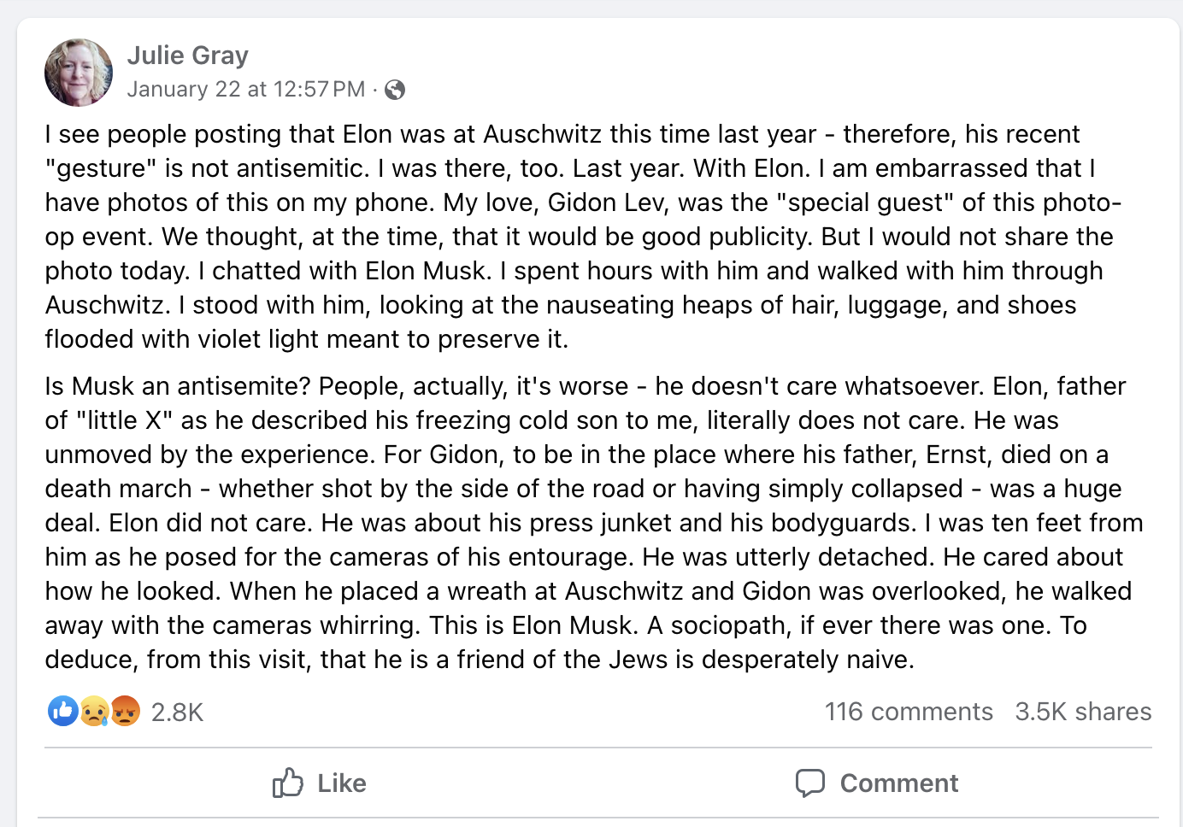Screen dimensions: 1183x827
Task: Click the speech bubble icon beside Comment
Action: coord(812,783)
